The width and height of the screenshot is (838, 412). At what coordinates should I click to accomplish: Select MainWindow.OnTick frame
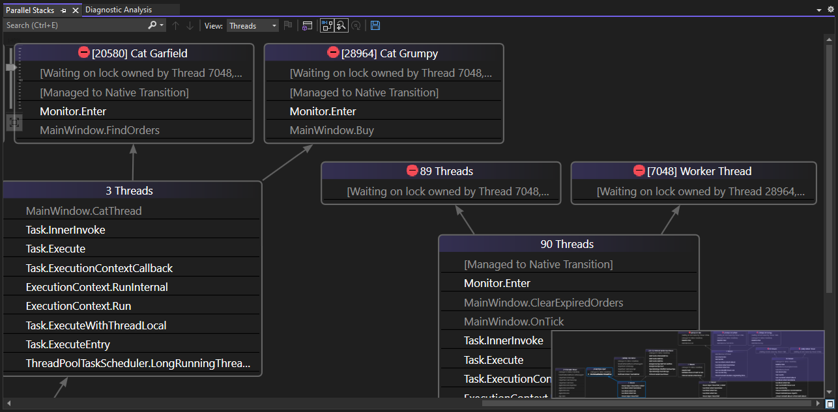point(569,322)
